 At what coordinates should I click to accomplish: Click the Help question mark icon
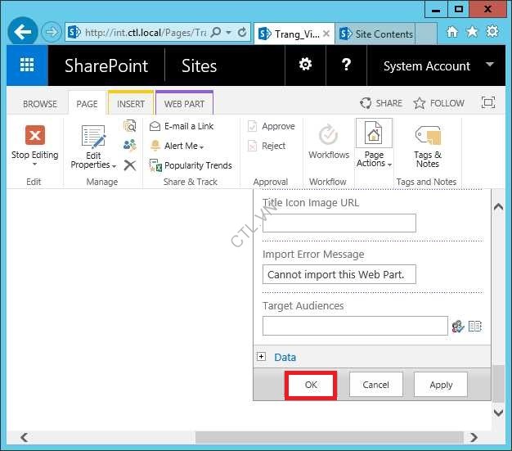coord(346,65)
